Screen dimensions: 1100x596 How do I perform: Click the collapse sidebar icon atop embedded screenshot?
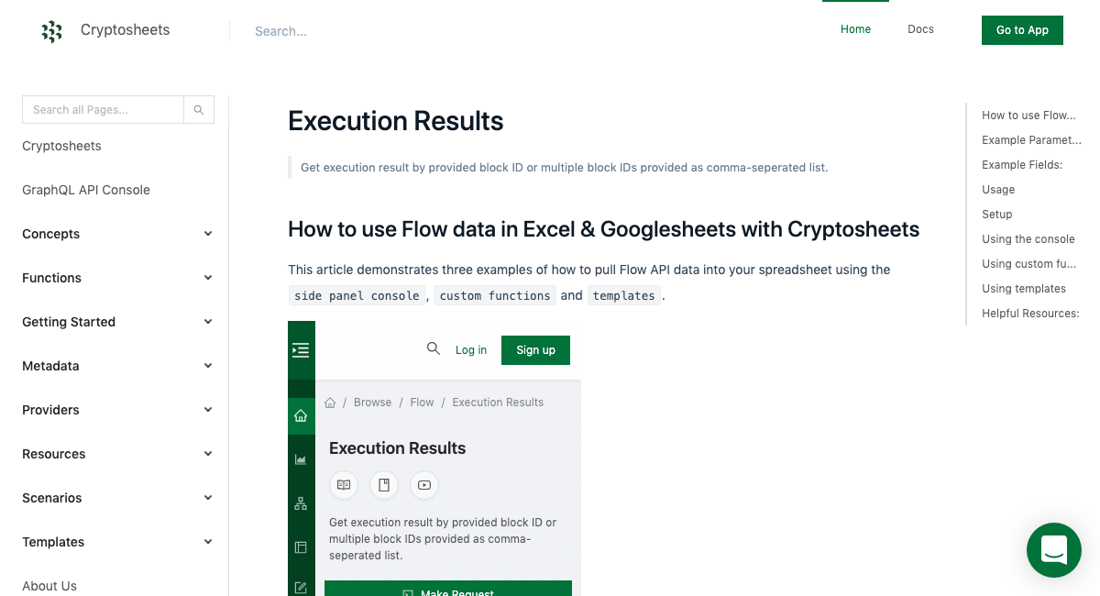tap(302, 349)
